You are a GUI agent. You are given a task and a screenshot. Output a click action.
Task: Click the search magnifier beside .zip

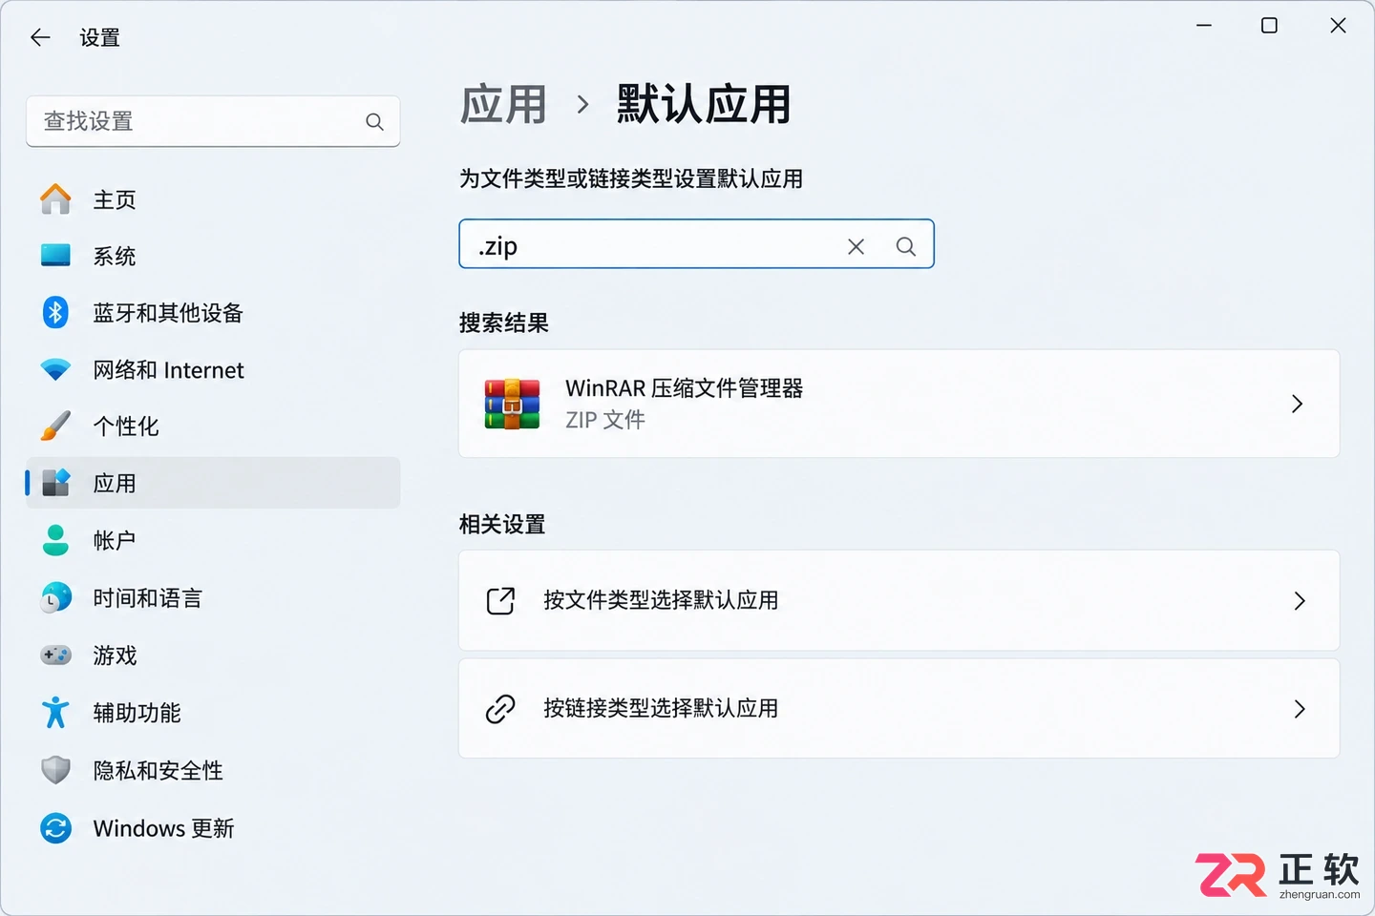[906, 247]
